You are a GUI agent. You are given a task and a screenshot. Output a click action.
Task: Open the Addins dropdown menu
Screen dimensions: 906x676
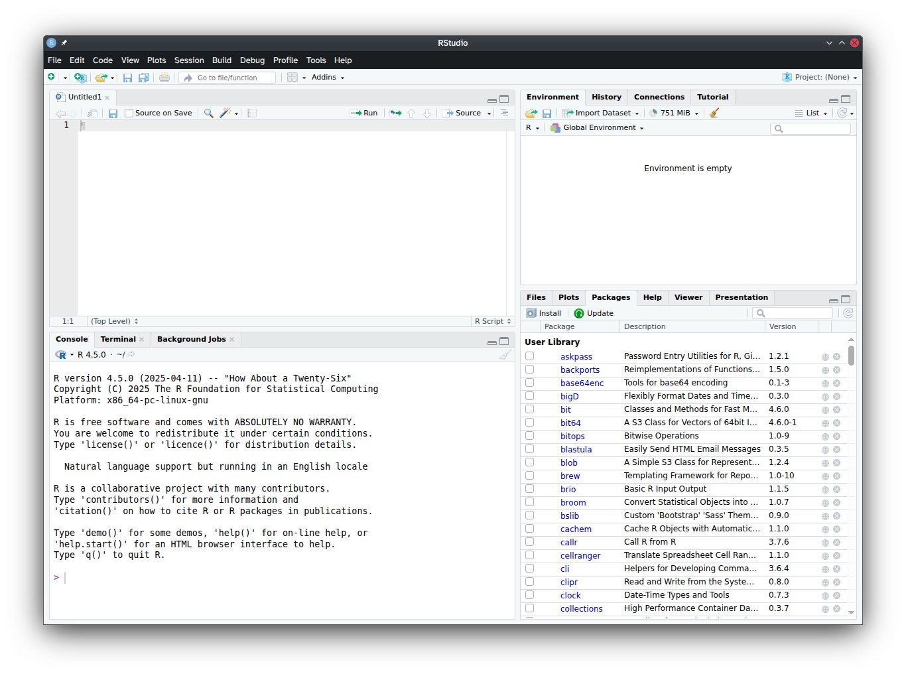pyautogui.click(x=328, y=78)
